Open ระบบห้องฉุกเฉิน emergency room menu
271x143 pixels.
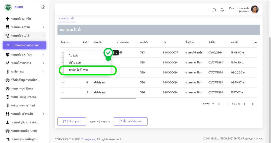click(21, 19)
